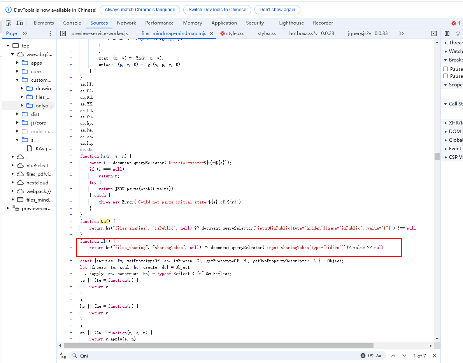Open the Memory panel
Image resolution: width=463 pixels, height=363 pixels.
193,23
